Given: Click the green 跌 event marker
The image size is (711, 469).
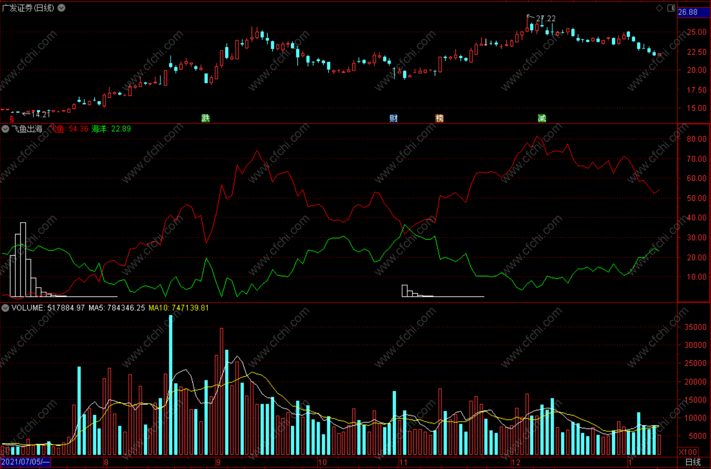Looking at the screenshot, I should [206, 118].
